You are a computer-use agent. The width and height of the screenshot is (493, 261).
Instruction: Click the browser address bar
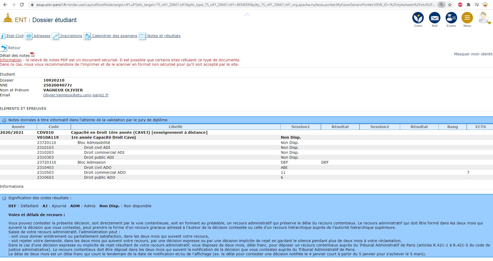pyautogui.click(x=234, y=5)
